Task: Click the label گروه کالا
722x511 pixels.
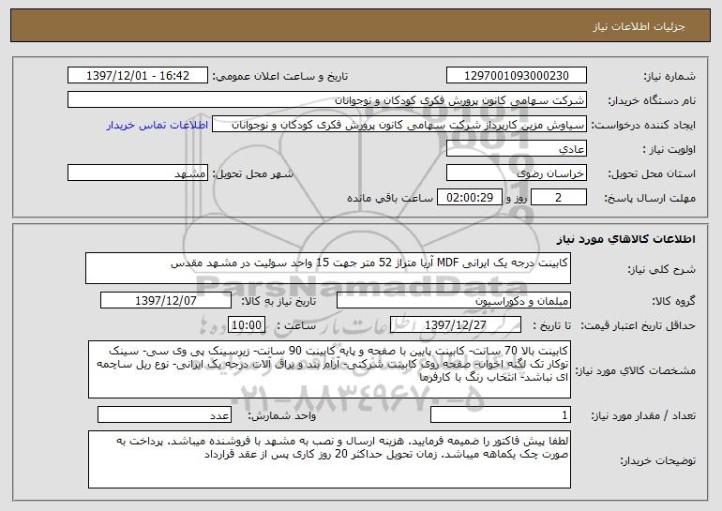Action: (x=673, y=301)
